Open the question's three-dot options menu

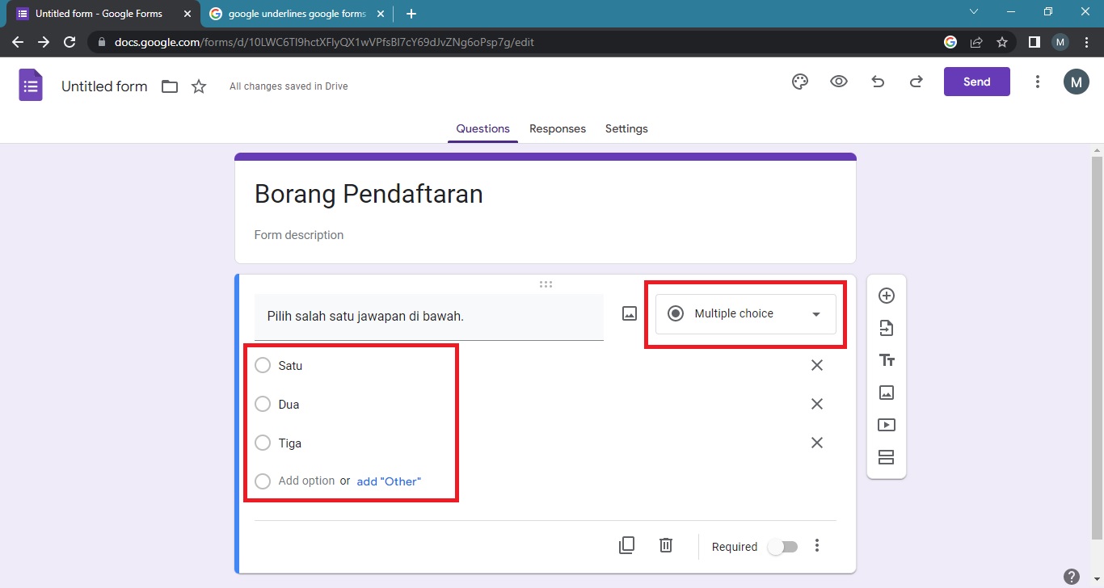coord(817,545)
